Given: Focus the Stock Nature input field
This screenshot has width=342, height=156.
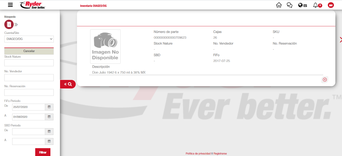Looking at the screenshot, I should 29,63.
